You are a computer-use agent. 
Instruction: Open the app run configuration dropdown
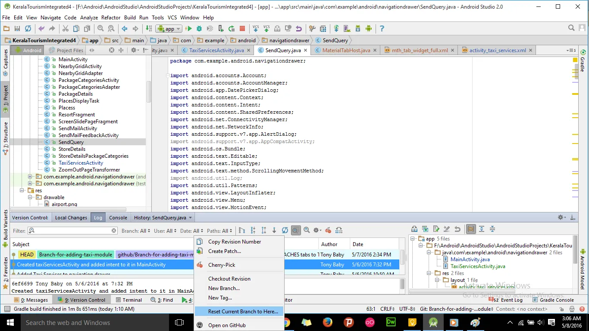point(169,29)
